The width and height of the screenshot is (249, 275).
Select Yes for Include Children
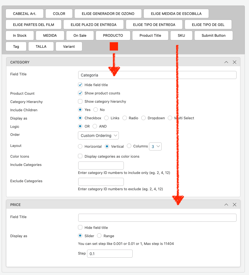pos(80,110)
